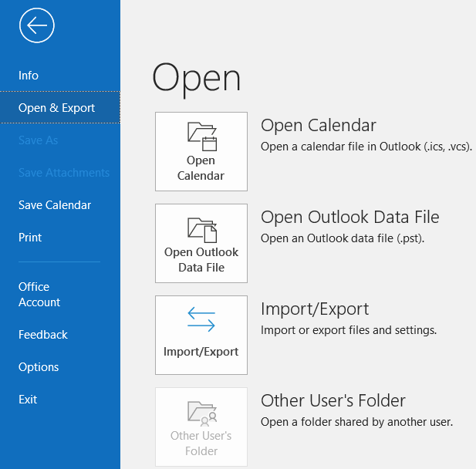Click 'Open a calendar file in Outlook' description
This screenshot has width=476, height=469.
coord(366,147)
